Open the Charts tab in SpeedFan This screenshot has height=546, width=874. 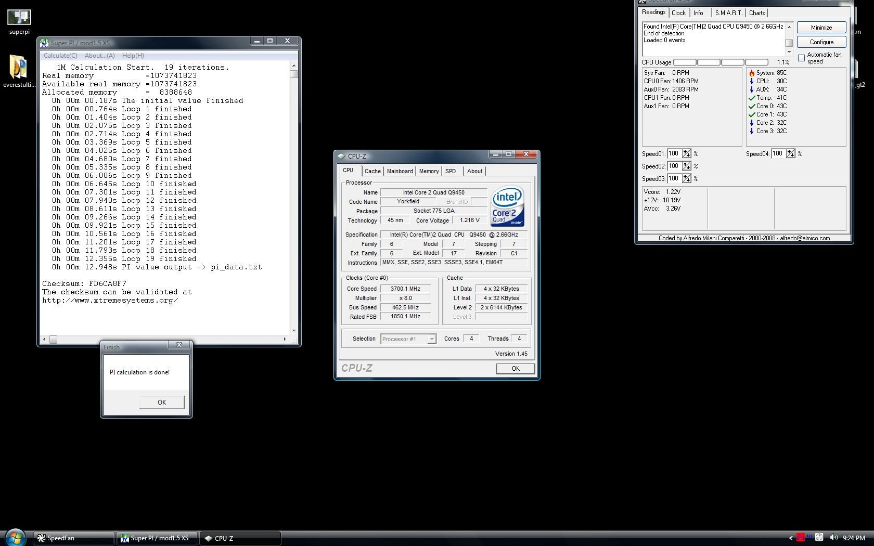tap(757, 13)
